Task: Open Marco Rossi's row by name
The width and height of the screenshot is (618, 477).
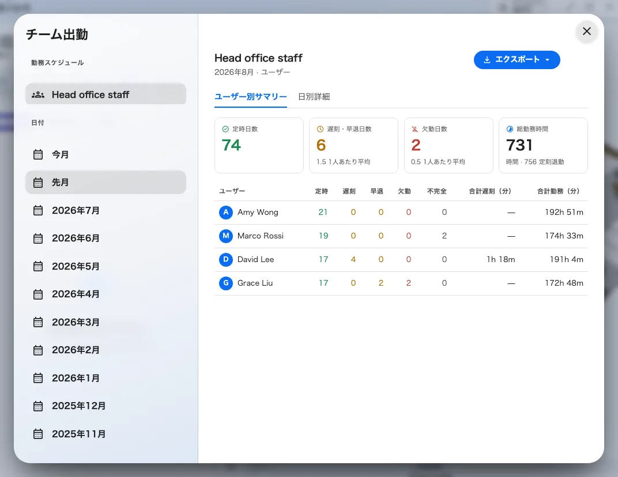Action: point(261,236)
